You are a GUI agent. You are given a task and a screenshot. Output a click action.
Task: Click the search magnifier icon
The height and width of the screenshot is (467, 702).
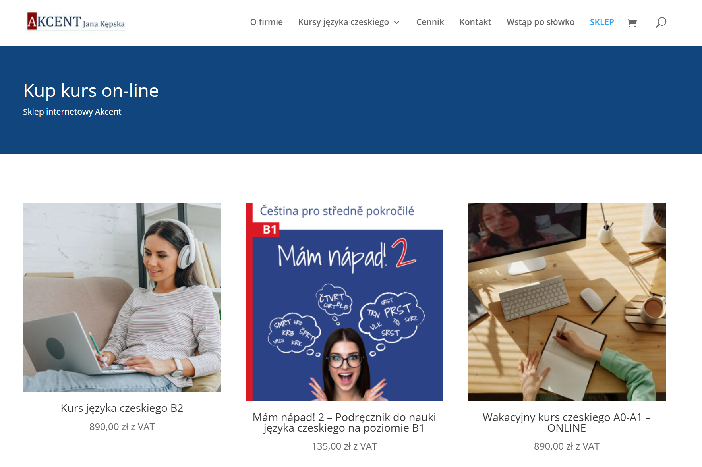[661, 22]
